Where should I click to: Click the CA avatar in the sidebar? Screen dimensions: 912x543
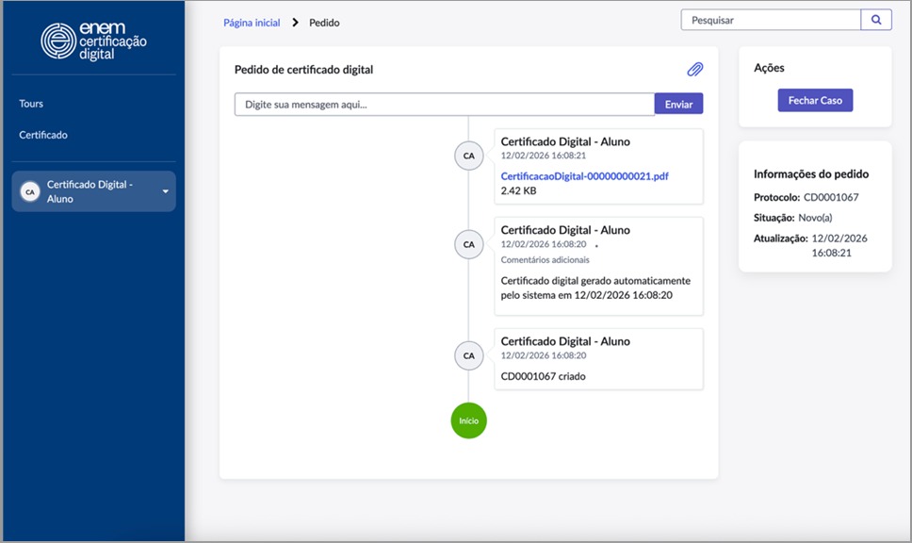[30, 191]
